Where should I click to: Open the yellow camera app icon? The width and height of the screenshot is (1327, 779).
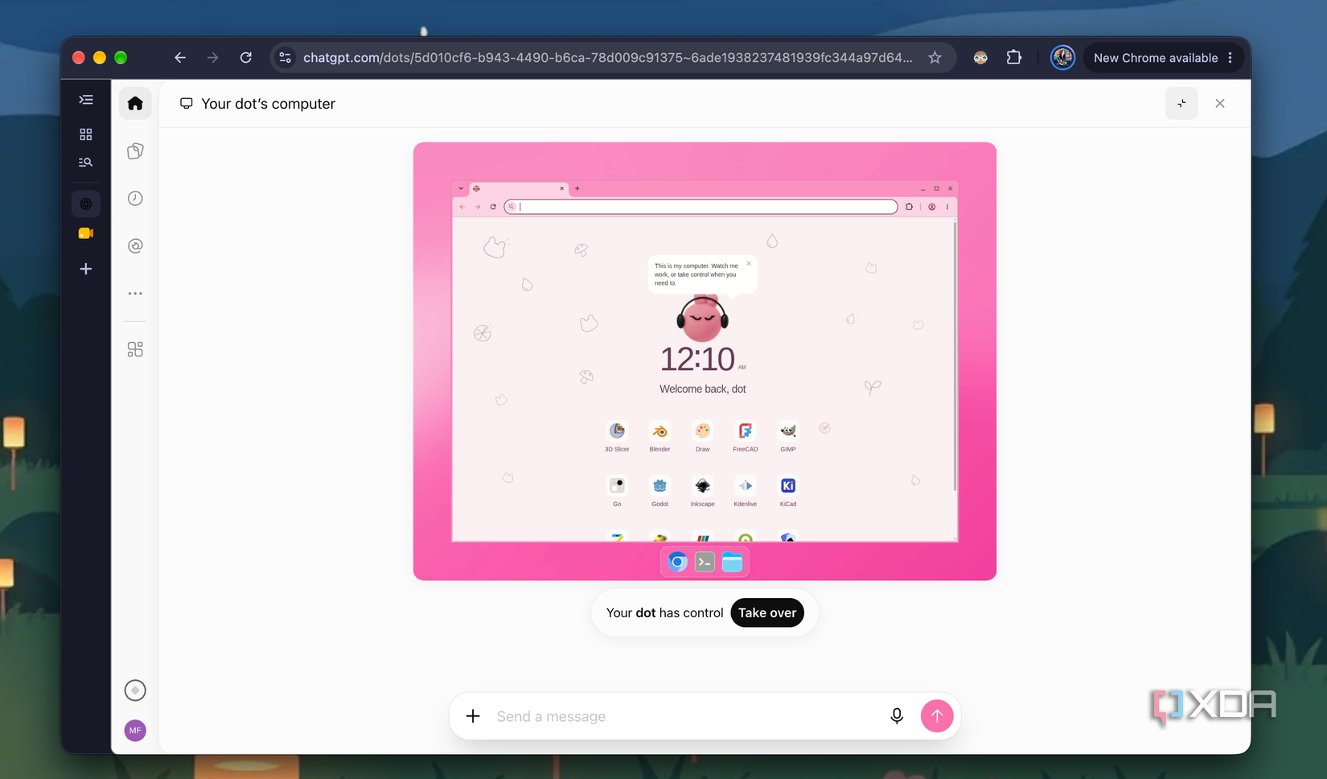point(86,233)
